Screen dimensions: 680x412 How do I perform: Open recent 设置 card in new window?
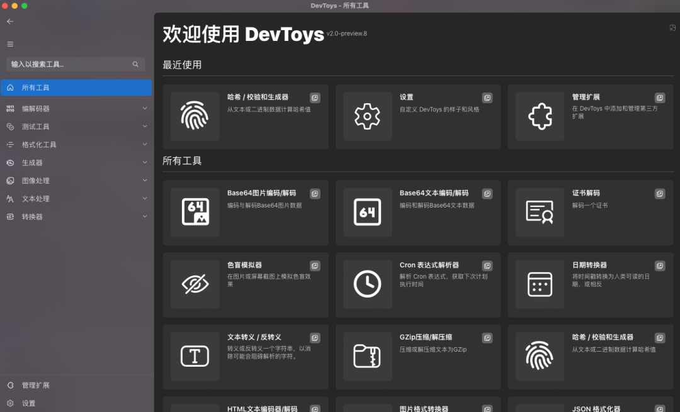pos(487,98)
